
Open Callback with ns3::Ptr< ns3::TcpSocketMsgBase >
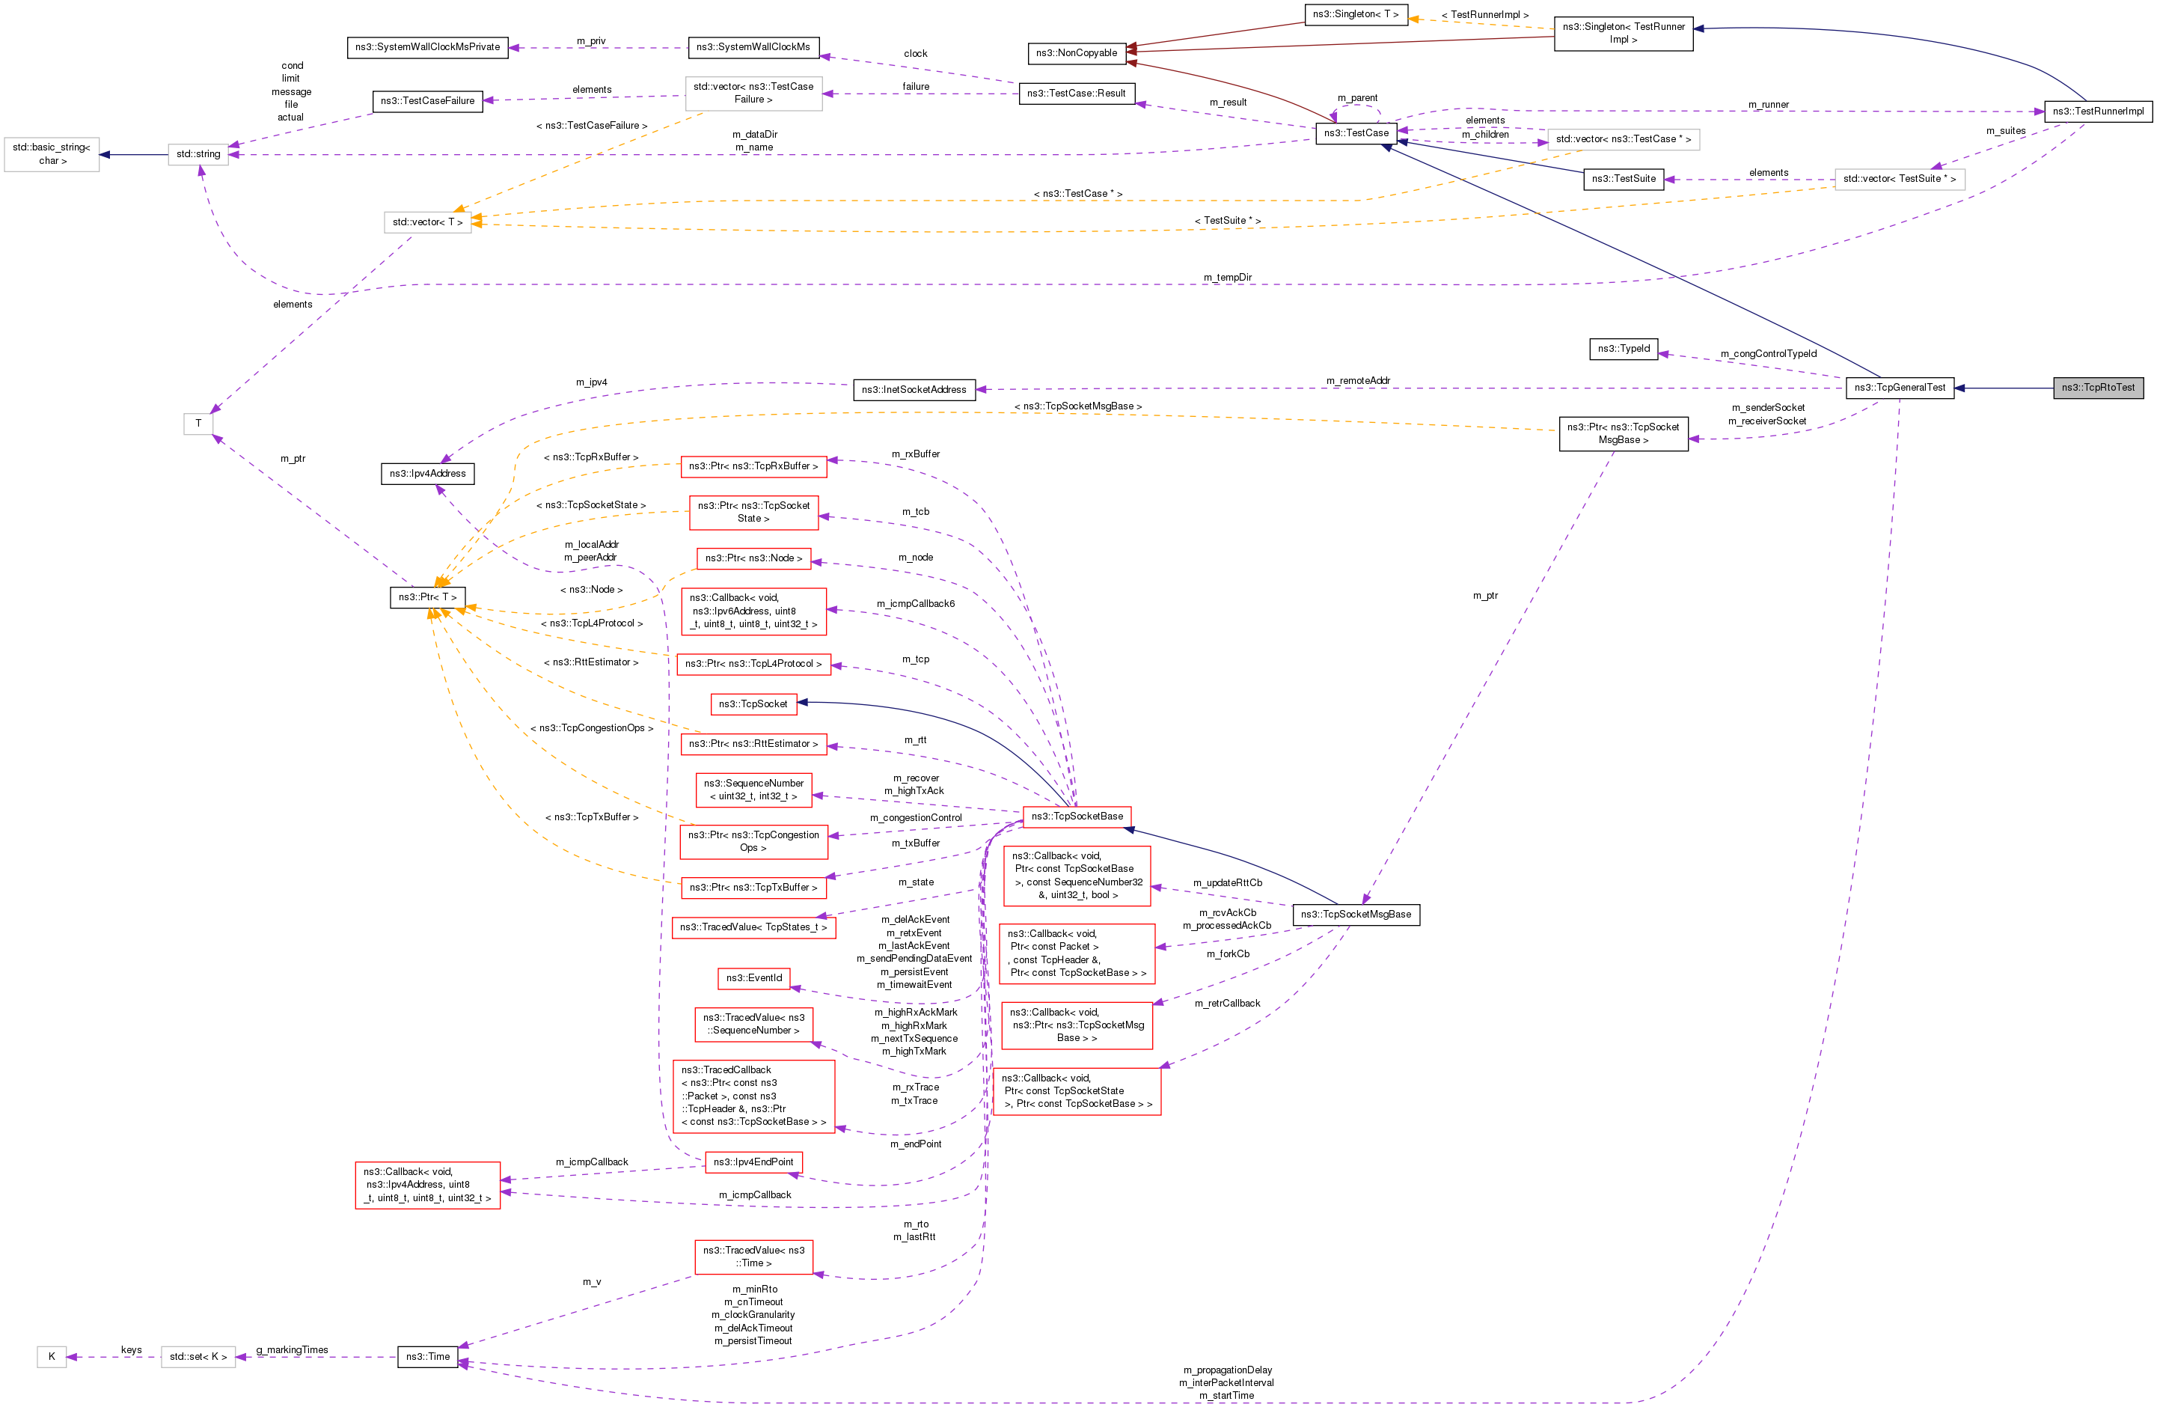[x=1077, y=1025]
